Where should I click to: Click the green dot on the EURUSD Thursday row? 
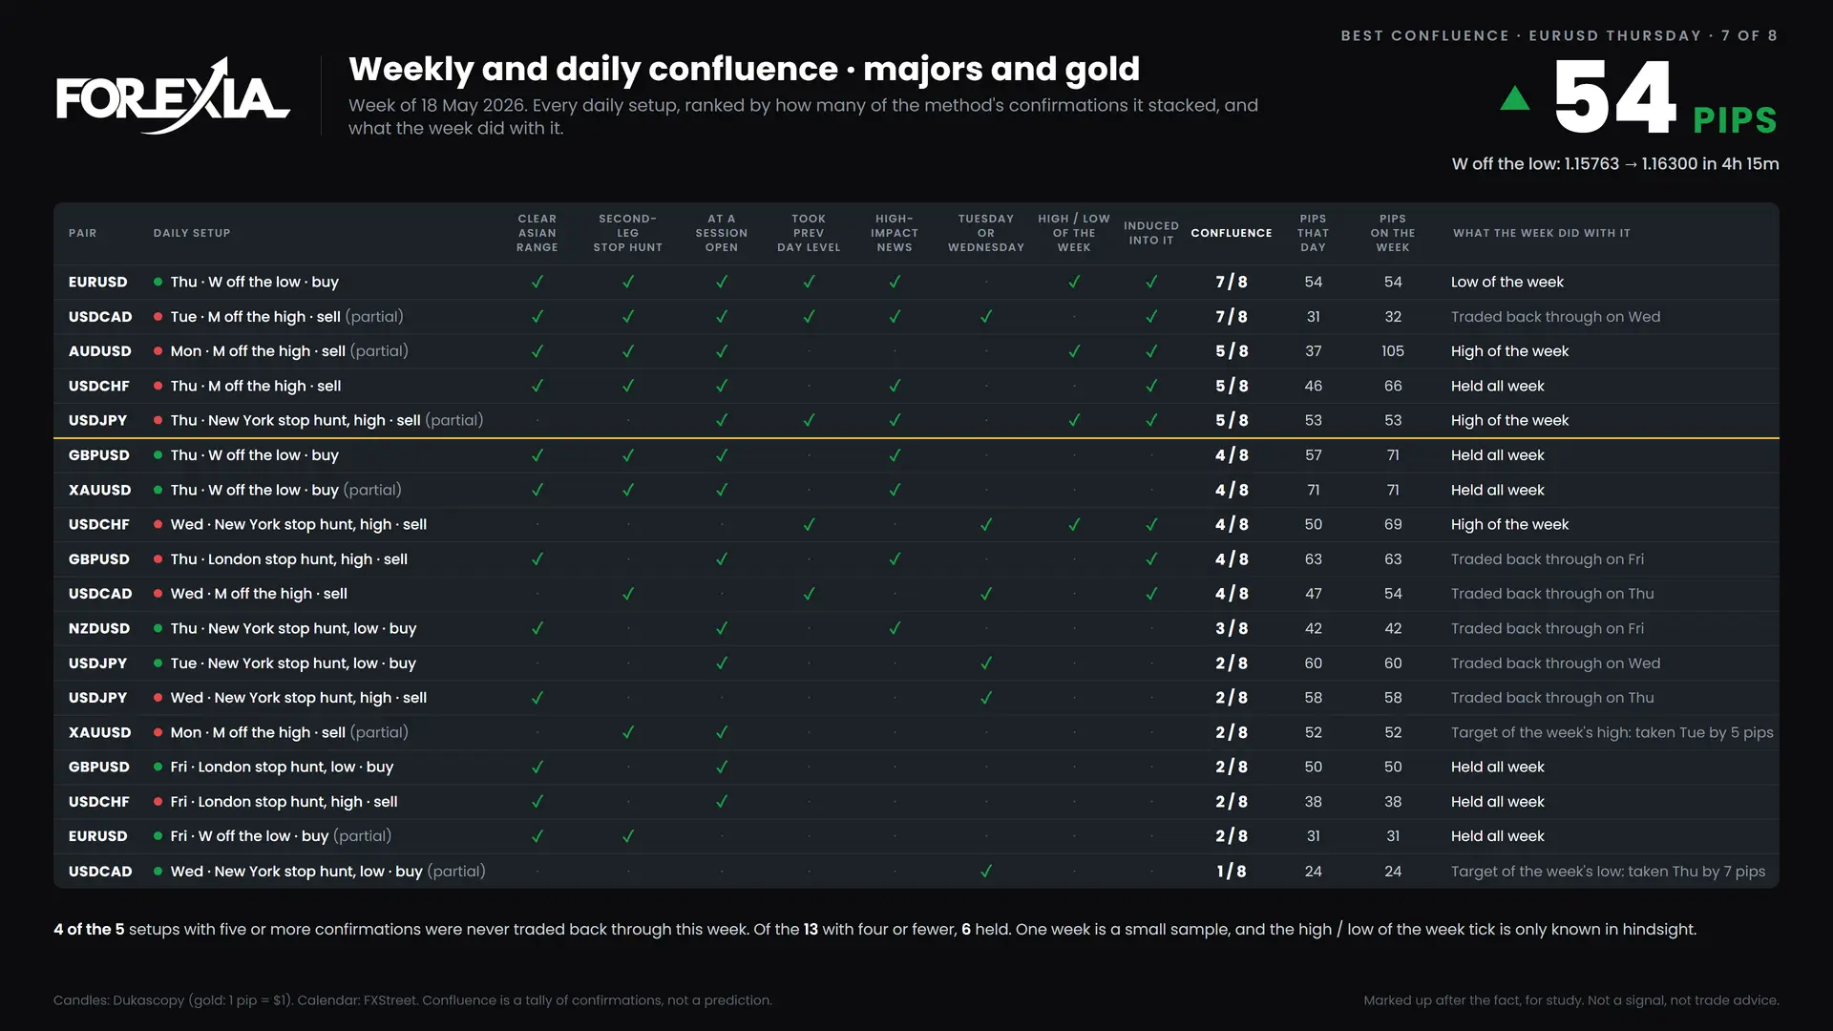[158, 282]
